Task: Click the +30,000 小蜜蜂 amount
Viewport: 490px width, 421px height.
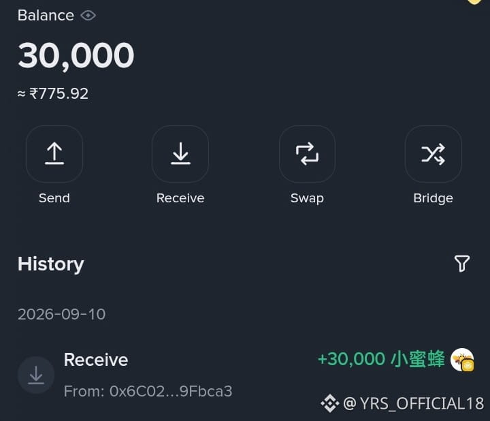Action: (x=381, y=359)
